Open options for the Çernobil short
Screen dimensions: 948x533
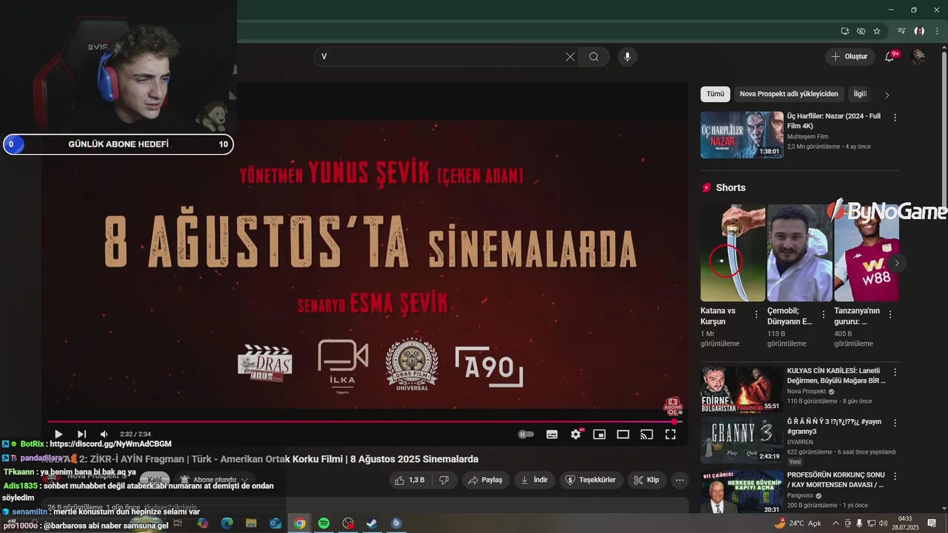pos(823,315)
